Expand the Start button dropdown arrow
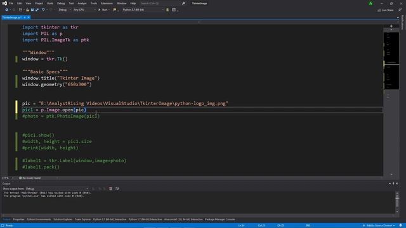 (109, 10)
